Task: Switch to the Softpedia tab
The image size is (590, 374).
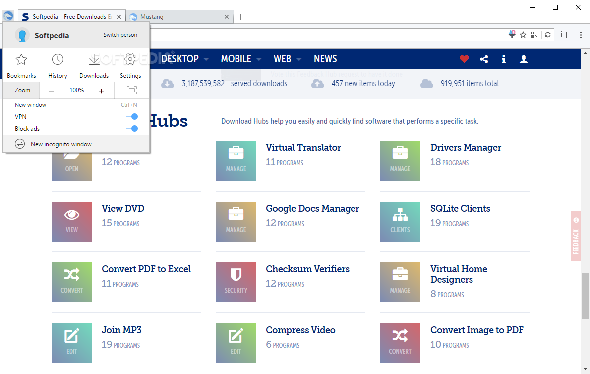Action: 72,16
